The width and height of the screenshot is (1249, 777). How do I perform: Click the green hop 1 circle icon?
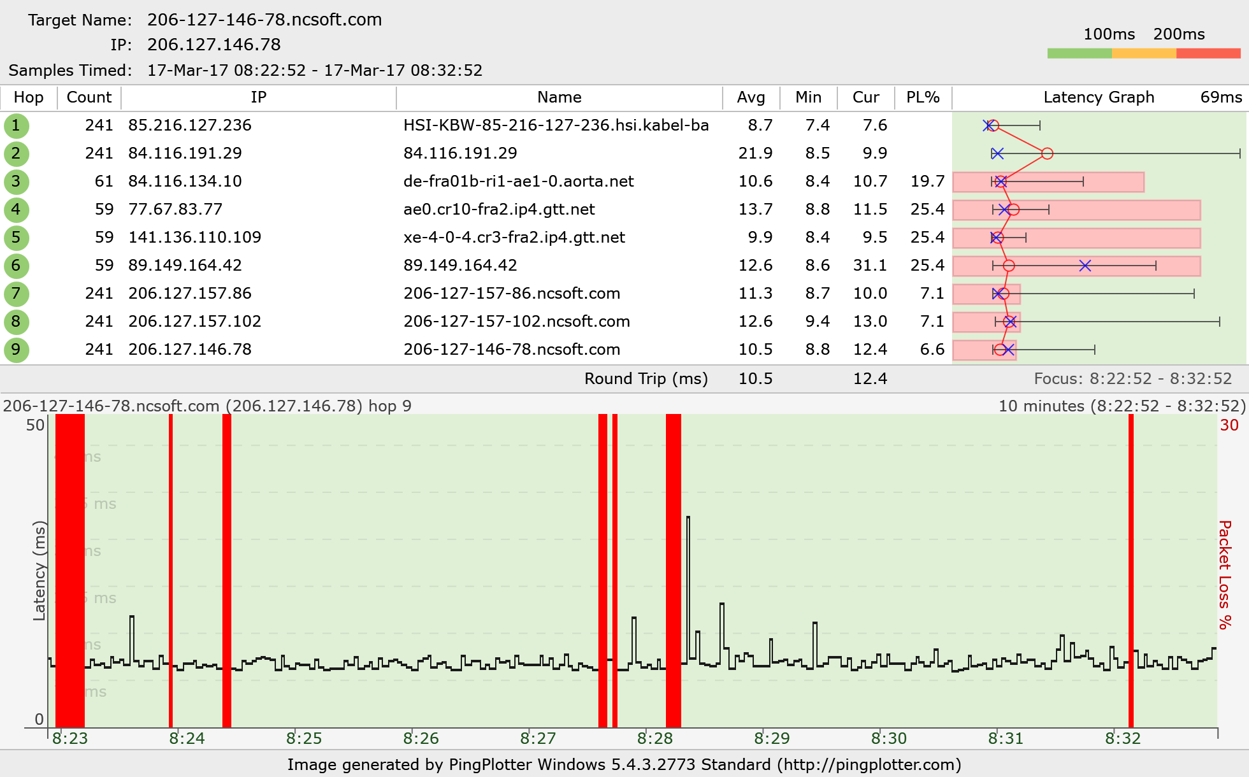coord(16,125)
